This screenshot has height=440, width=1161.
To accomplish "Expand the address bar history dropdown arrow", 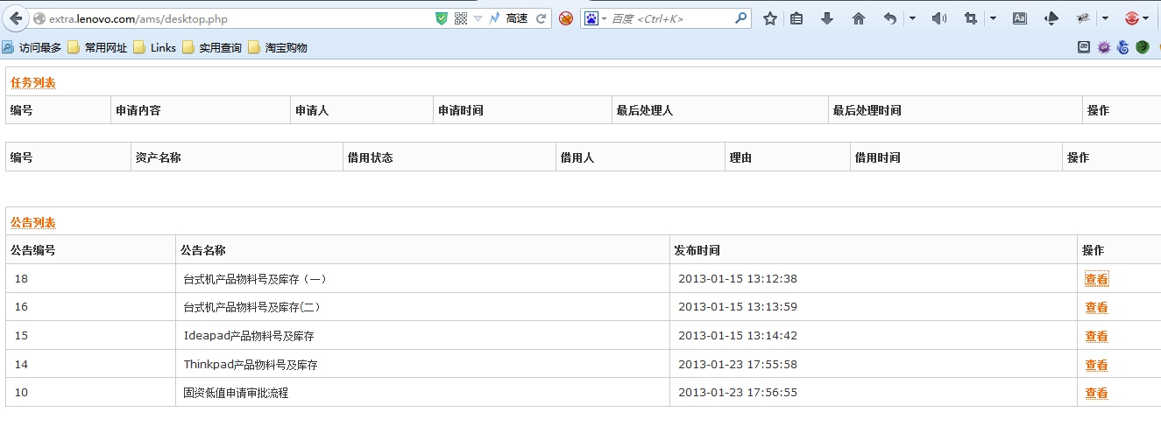I will pyautogui.click(x=478, y=18).
